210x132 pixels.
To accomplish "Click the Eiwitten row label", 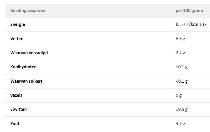I will pos(18,109).
